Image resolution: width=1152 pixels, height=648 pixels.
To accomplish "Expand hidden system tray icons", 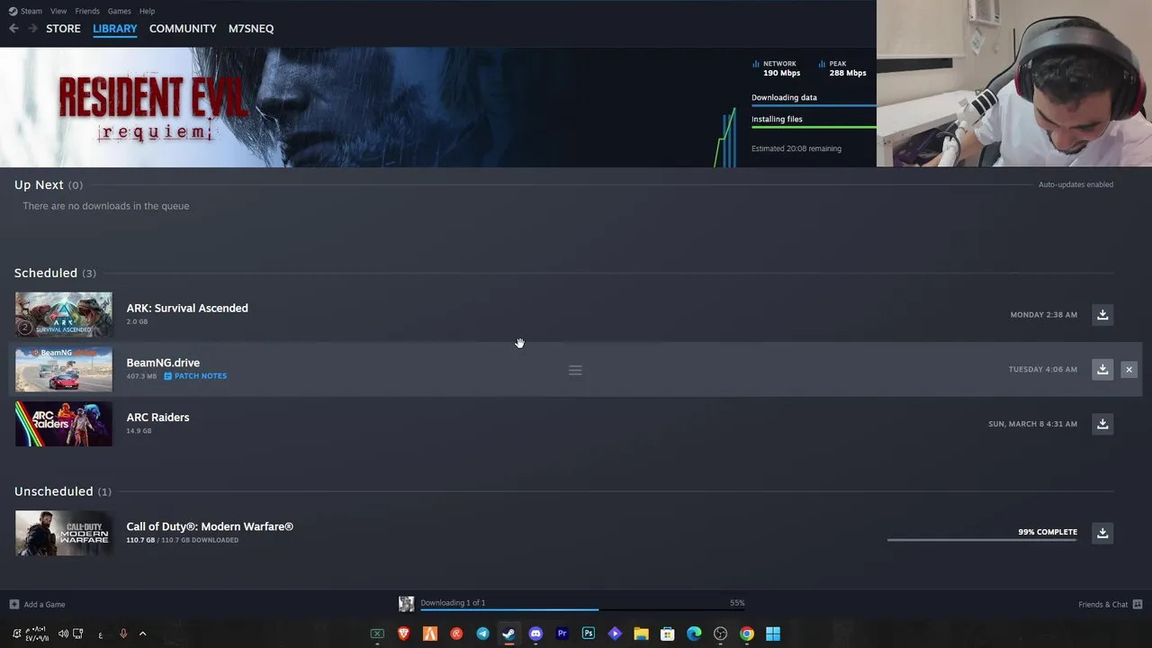I will click(x=142, y=634).
